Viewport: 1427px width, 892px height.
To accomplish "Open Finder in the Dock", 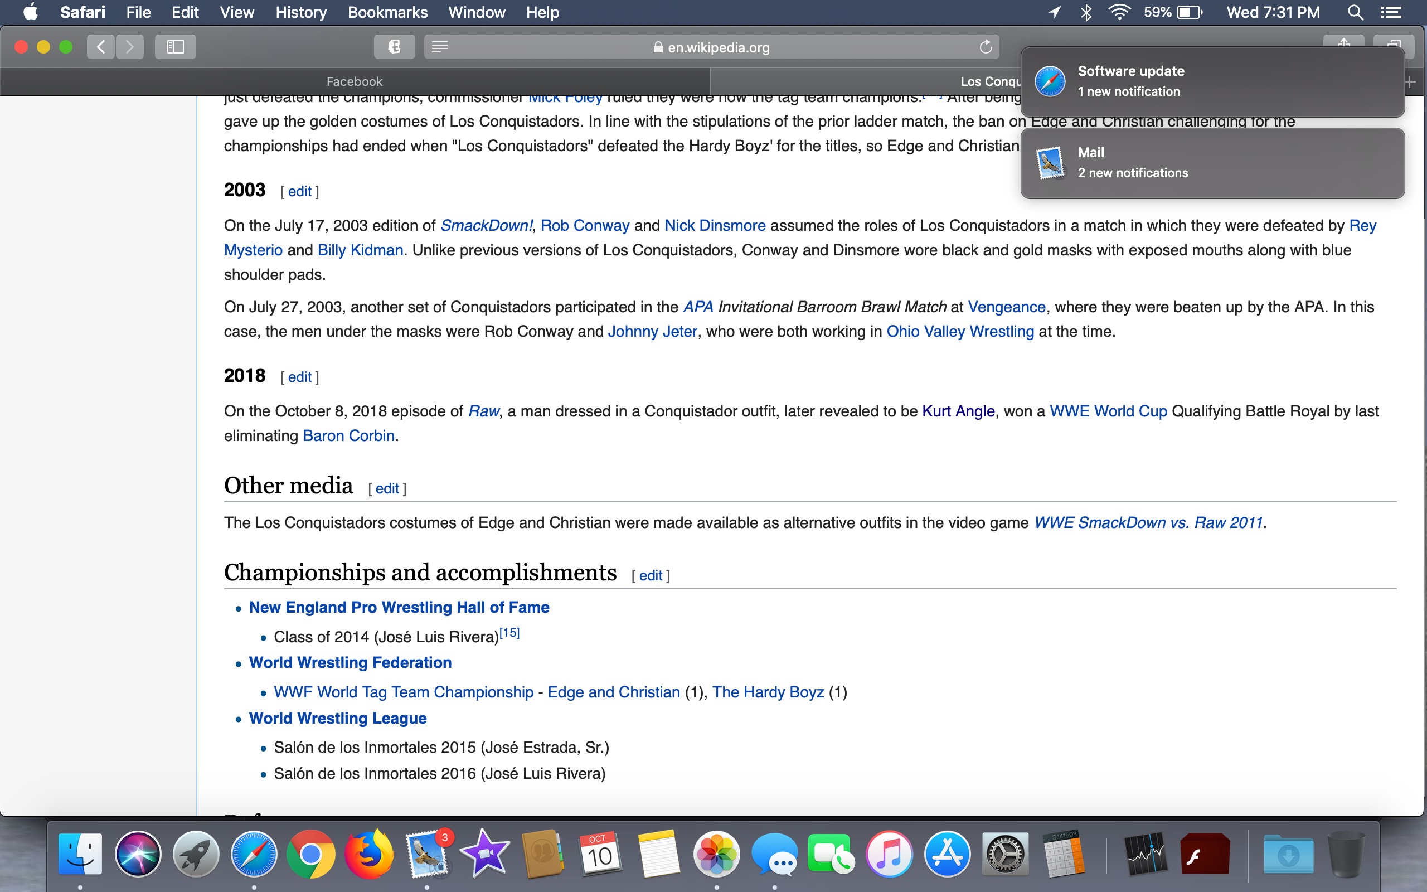I will click(80, 854).
